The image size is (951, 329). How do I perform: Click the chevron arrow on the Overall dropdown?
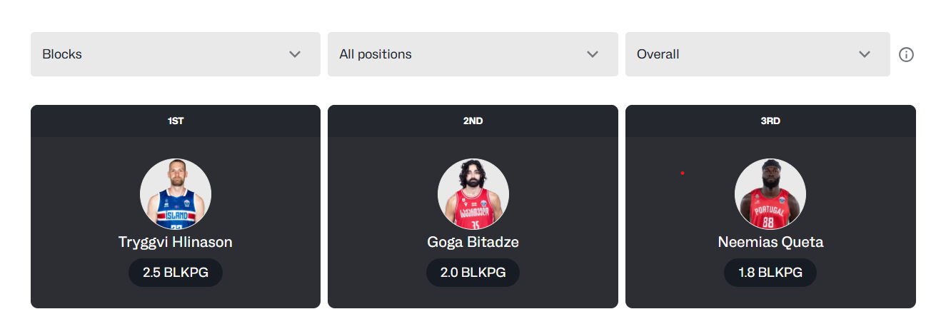click(865, 54)
